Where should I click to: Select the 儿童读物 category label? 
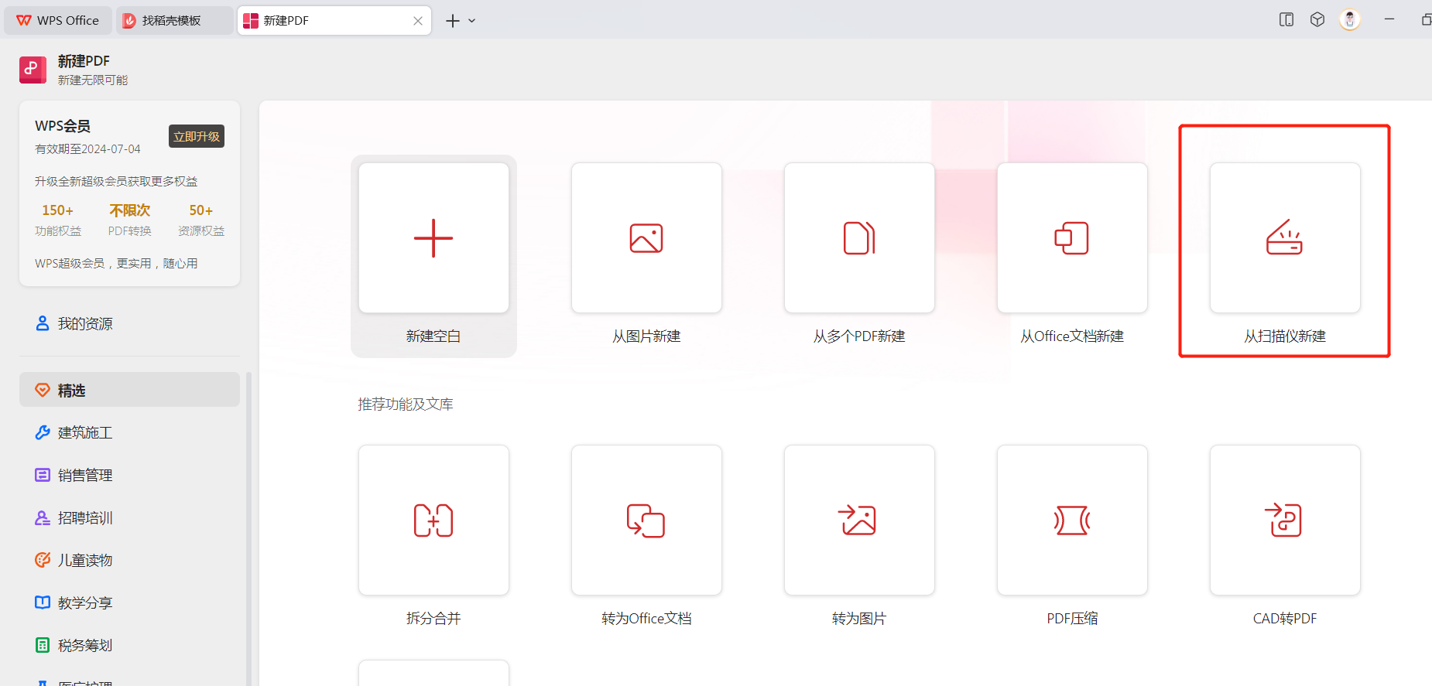click(85, 561)
